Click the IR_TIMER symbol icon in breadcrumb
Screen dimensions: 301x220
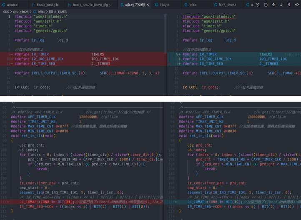51,12
